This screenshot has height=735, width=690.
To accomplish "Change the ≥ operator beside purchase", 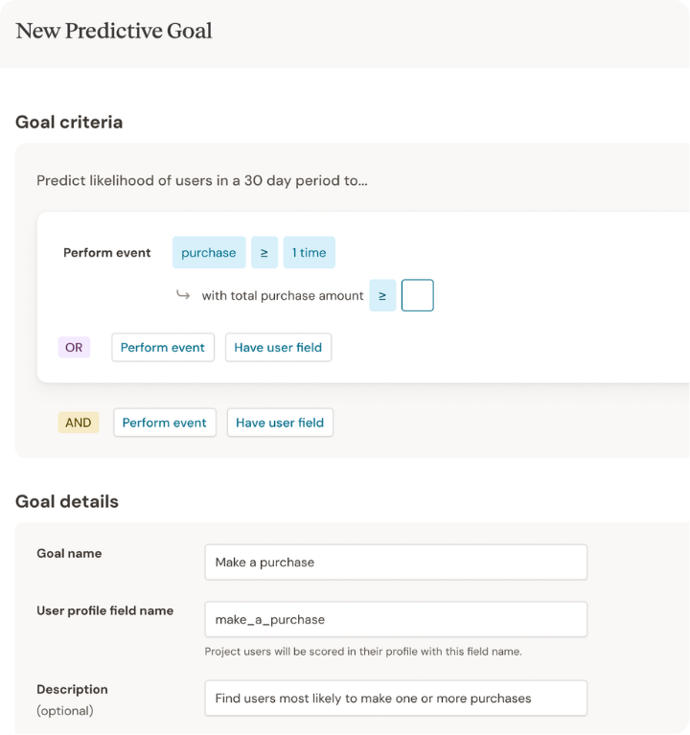I will click(x=264, y=253).
